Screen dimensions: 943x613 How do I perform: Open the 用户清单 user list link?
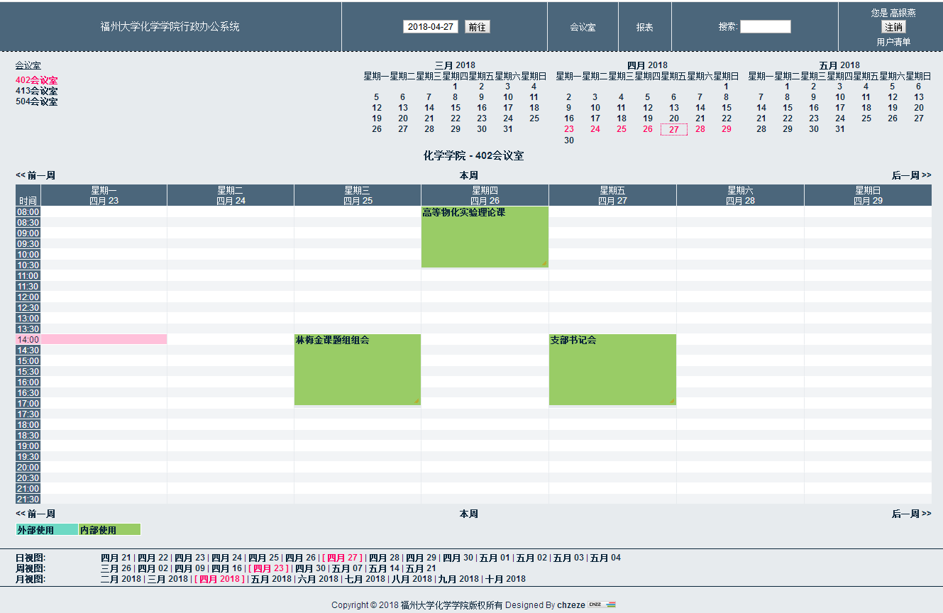(x=893, y=42)
